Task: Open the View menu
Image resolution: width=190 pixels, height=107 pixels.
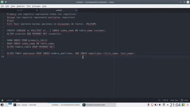Action: (13, 6)
